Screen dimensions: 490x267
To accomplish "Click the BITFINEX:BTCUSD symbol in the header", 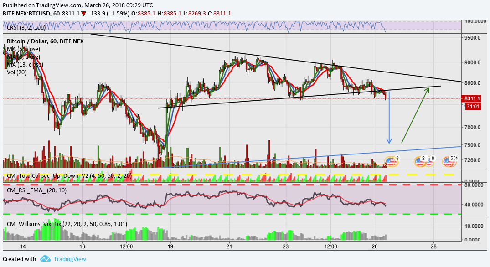I will (x=27, y=13).
